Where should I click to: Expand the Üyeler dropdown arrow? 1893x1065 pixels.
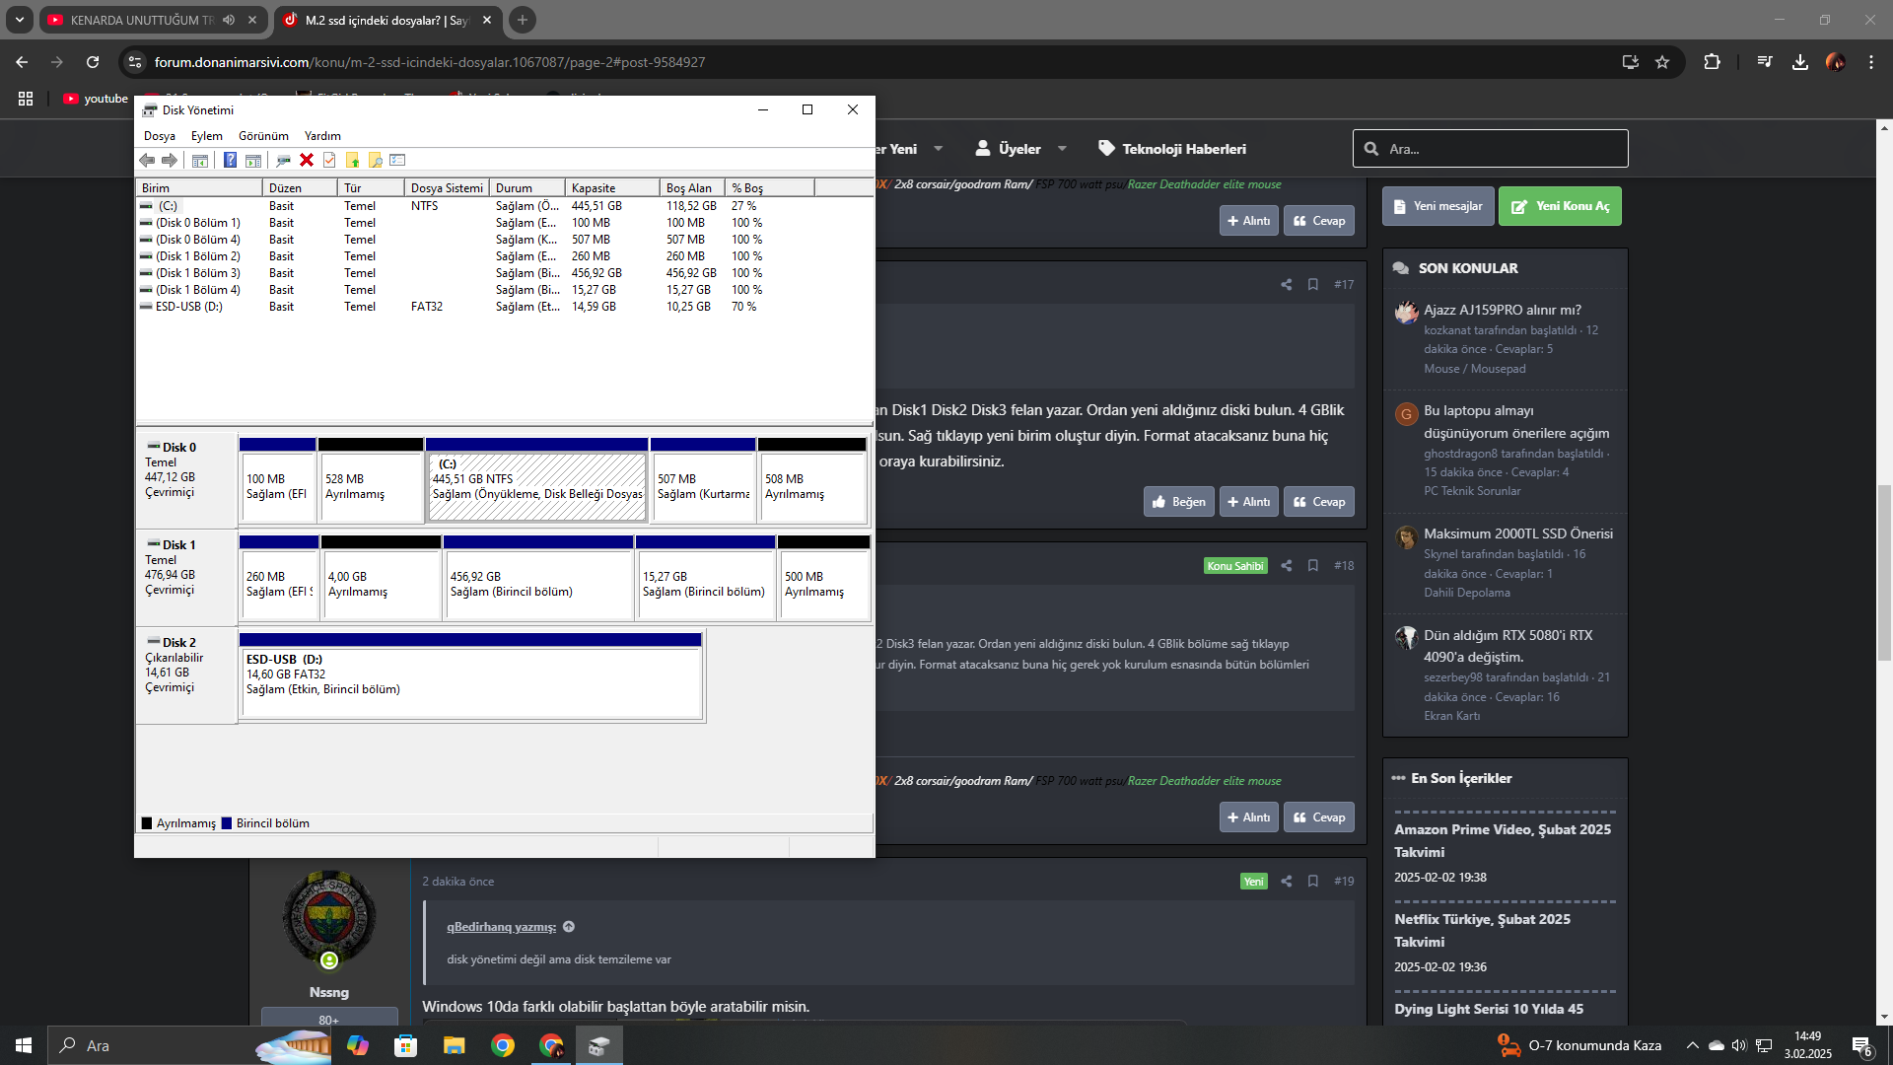[1062, 149]
